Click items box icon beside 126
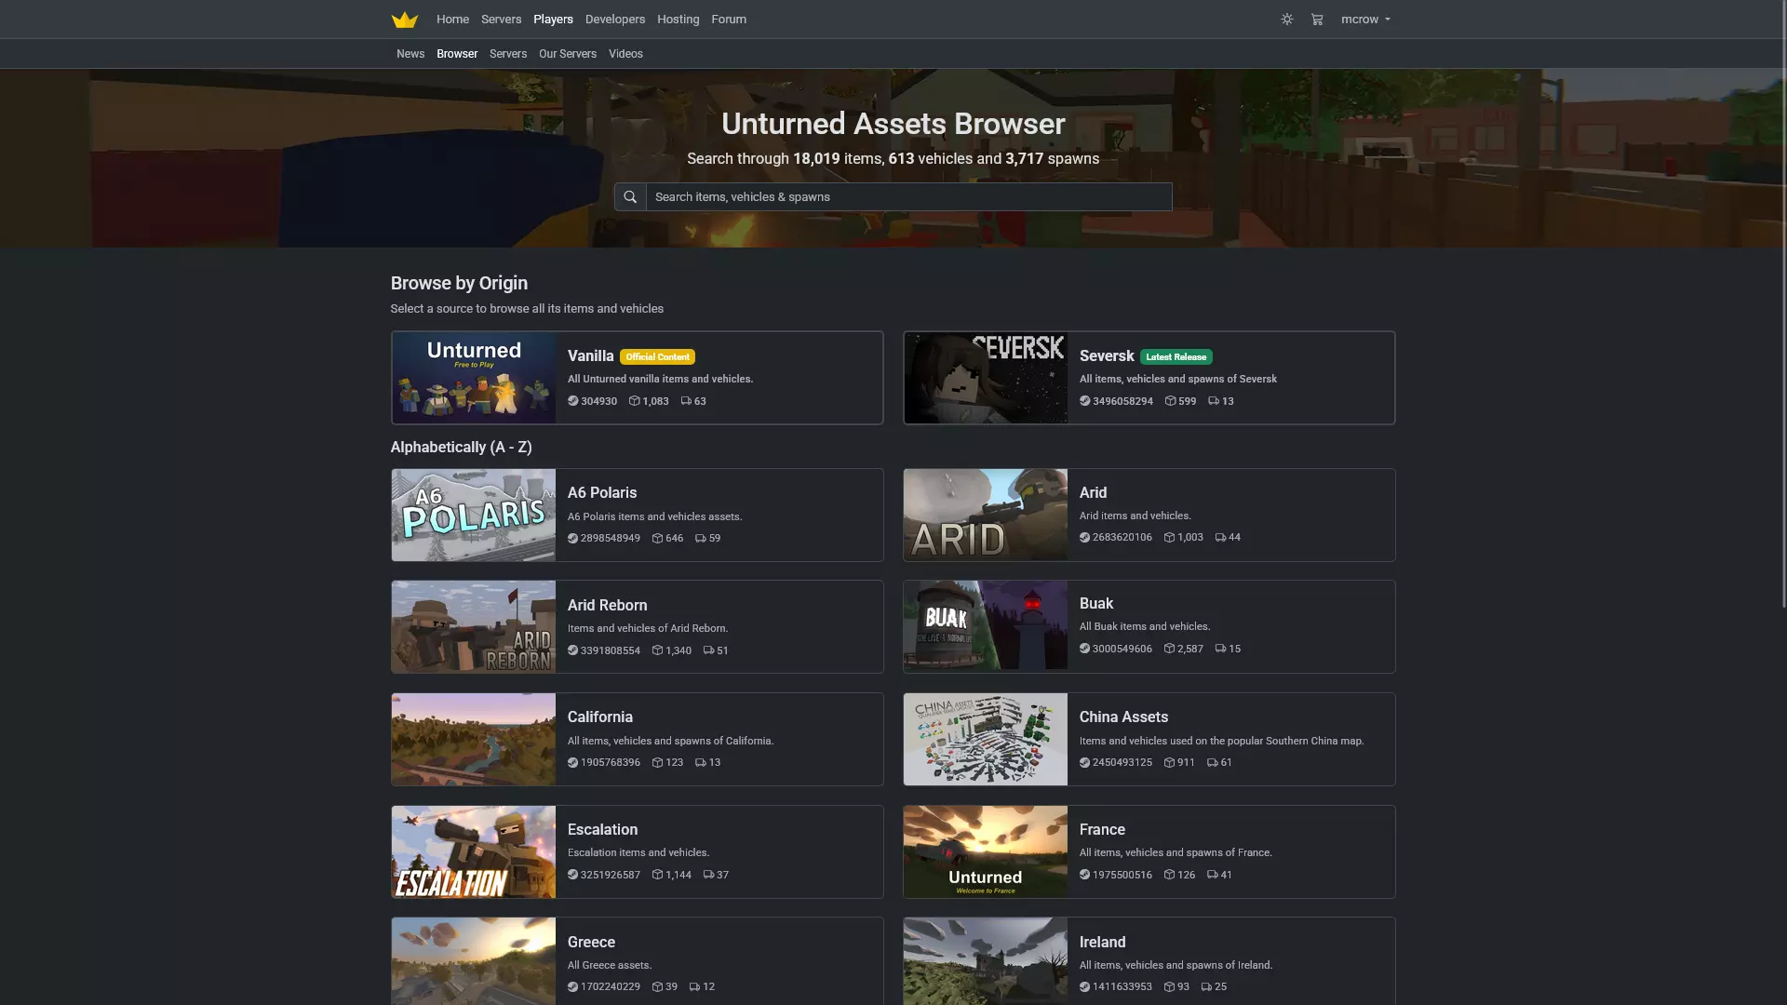The height and width of the screenshot is (1005, 1787). (x=1169, y=876)
